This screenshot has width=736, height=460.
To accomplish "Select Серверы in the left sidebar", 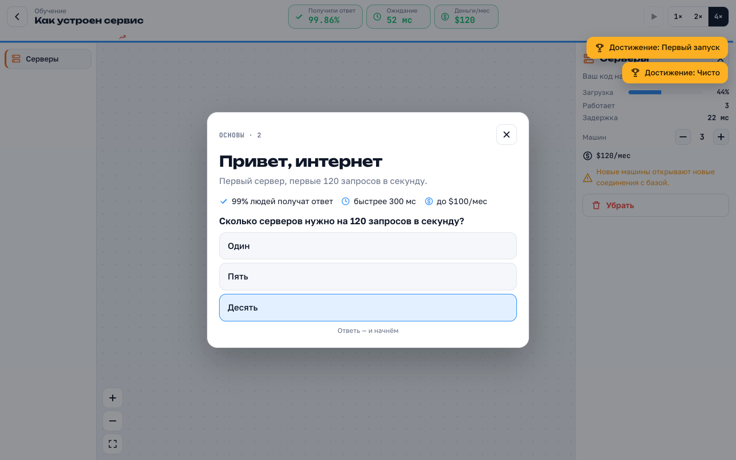I will tap(48, 59).
